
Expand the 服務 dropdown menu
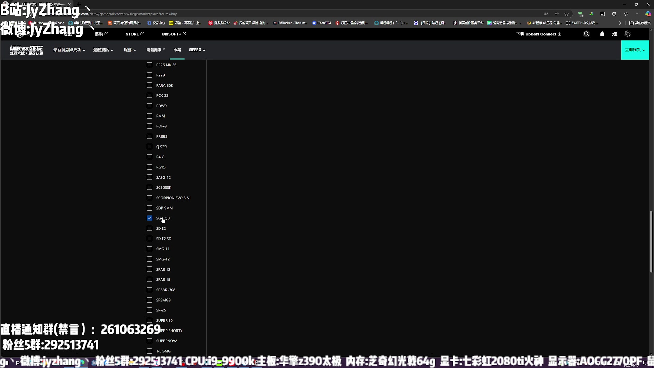pyautogui.click(x=130, y=50)
